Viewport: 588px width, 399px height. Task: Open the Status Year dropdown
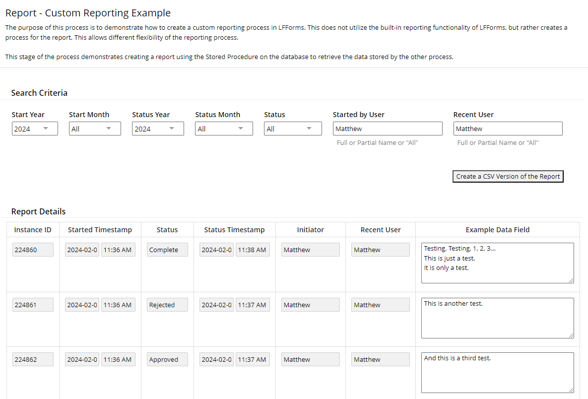tap(157, 128)
